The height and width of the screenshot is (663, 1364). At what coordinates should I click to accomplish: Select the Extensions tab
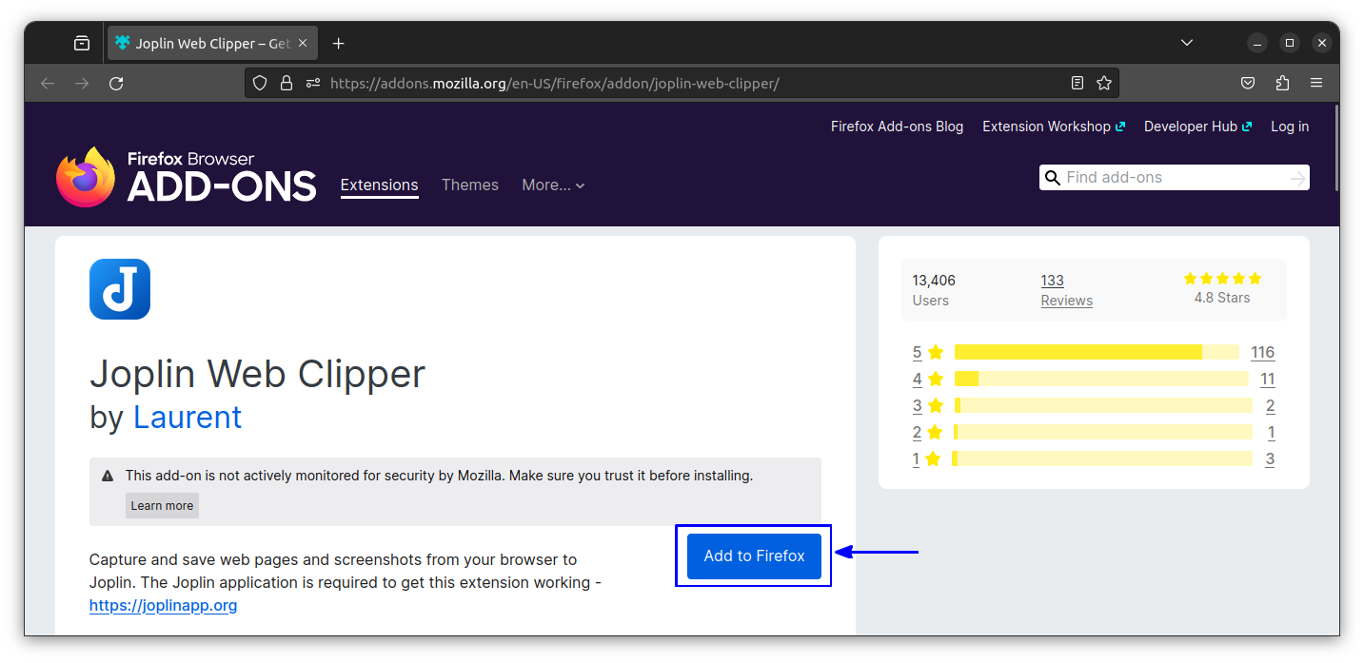coord(379,185)
